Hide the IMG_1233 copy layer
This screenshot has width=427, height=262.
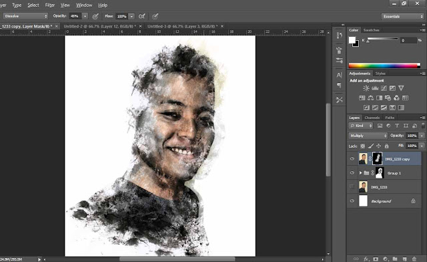pyautogui.click(x=352, y=158)
